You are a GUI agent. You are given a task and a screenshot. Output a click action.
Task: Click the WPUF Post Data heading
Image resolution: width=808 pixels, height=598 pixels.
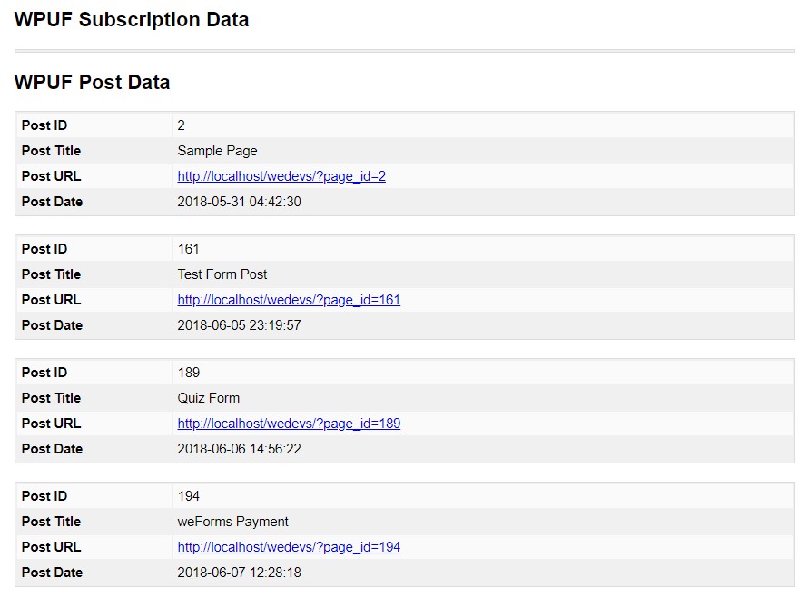tap(92, 82)
